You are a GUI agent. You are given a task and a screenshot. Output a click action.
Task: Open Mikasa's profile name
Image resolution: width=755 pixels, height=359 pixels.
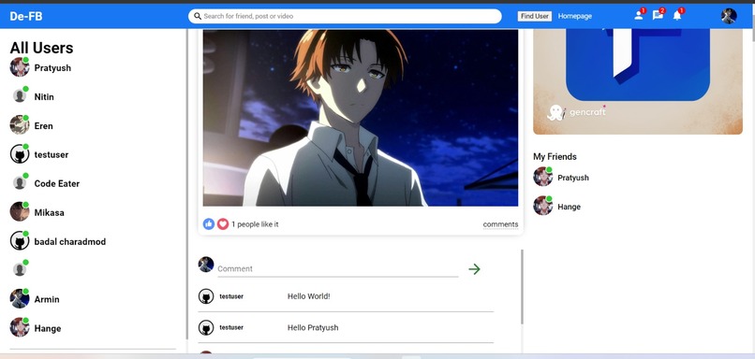(x=49, y=212)
